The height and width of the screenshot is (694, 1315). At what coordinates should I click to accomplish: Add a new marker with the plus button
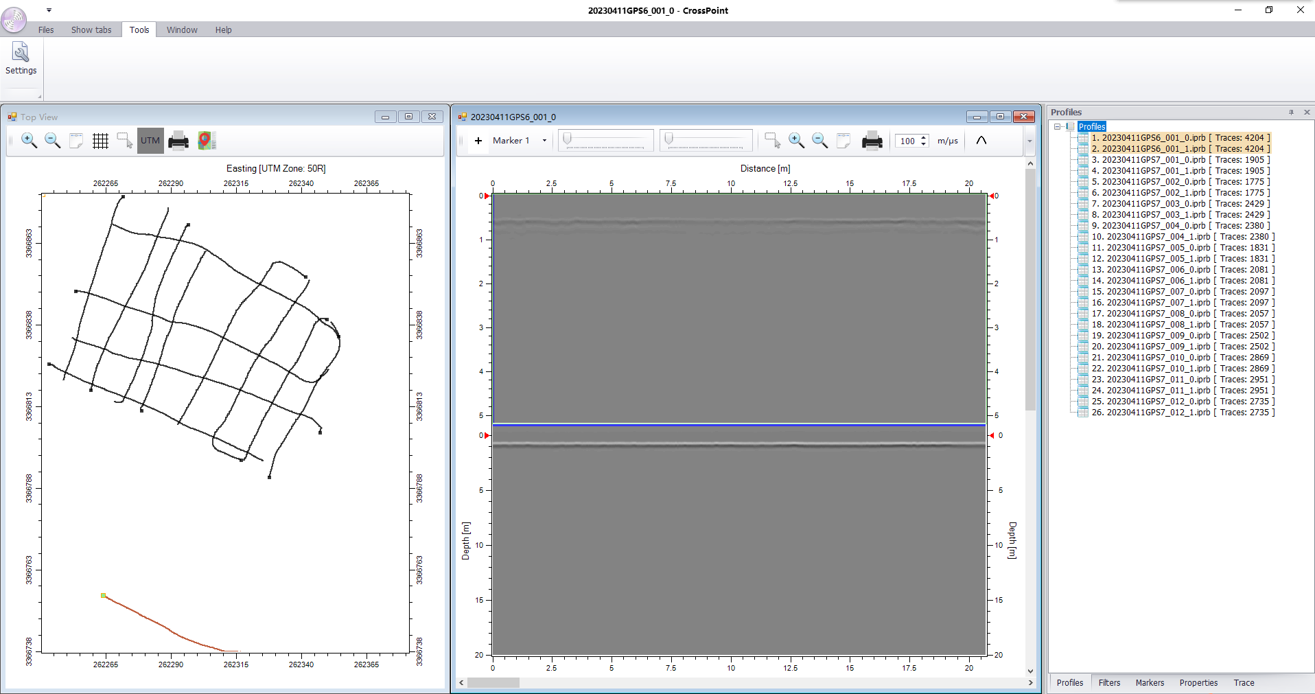pos(478,141)
